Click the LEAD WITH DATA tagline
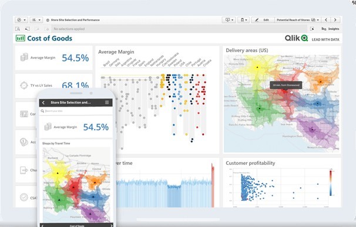This screenshot has width=356, height=227. (x=325, y=39)
